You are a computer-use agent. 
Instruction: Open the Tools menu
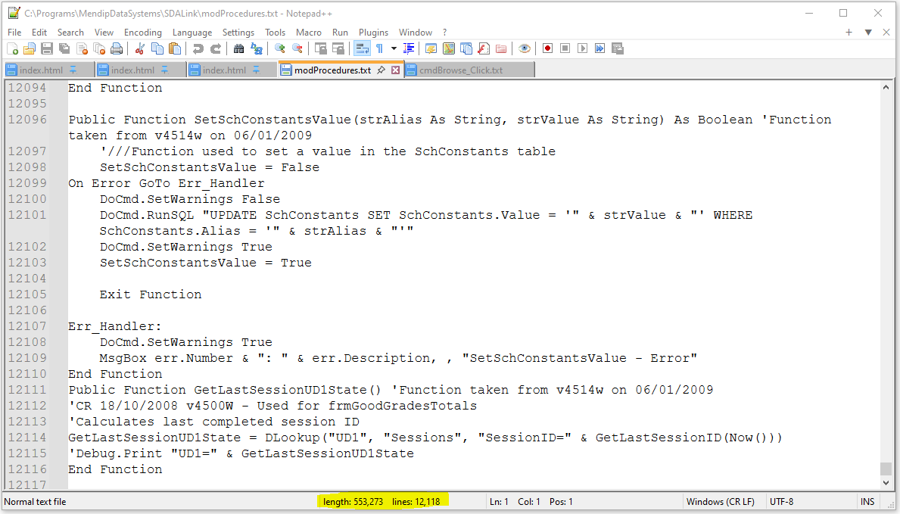point(275,32)
